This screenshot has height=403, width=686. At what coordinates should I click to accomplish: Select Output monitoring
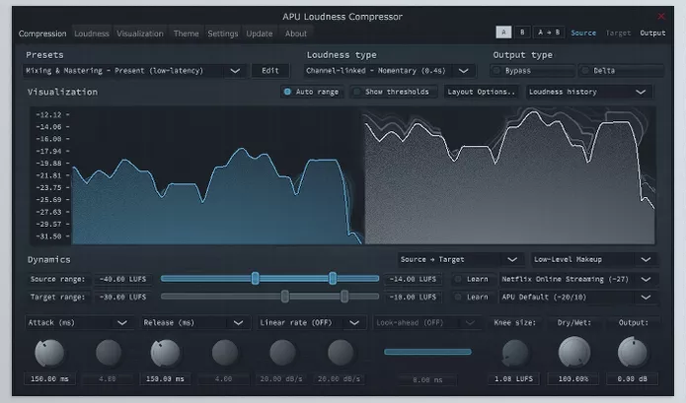652,33
